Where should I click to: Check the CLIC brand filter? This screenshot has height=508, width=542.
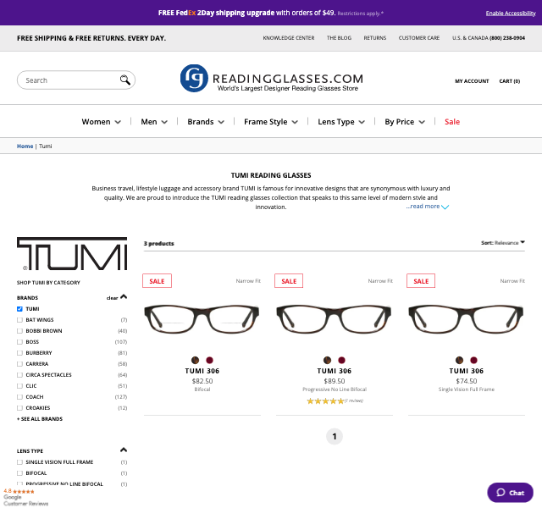(x=19, y=386)
